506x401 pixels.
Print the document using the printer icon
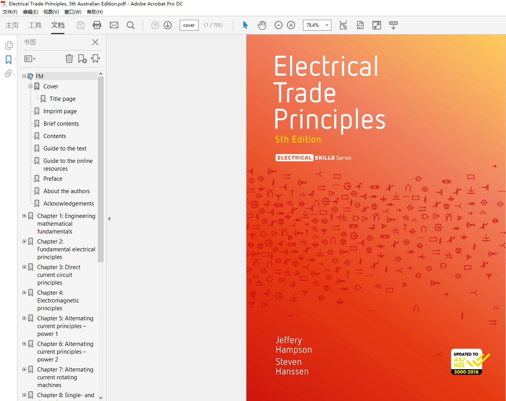[97, 25]
